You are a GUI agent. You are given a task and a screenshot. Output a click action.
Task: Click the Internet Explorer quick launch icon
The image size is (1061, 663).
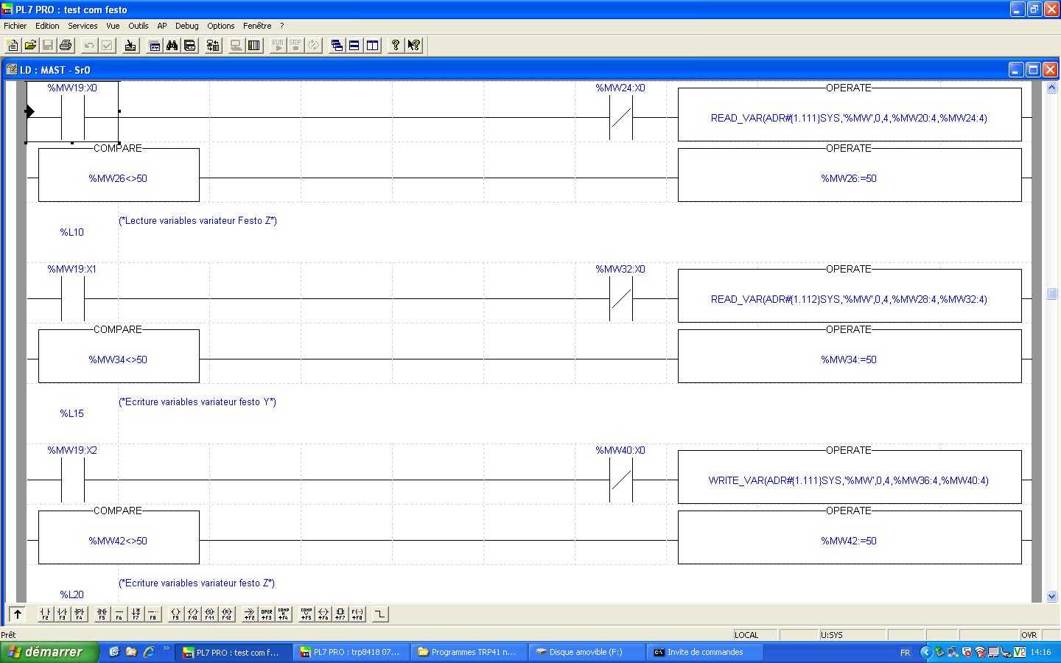coord(150,652)
